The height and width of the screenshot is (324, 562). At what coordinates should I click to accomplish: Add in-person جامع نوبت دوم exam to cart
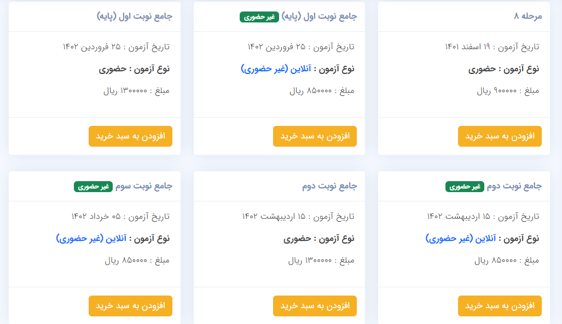pyautogui.click(x=315, y=306)
